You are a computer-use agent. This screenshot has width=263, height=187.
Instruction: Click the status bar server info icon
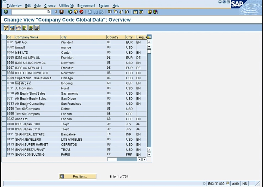[x=228, y=183]
